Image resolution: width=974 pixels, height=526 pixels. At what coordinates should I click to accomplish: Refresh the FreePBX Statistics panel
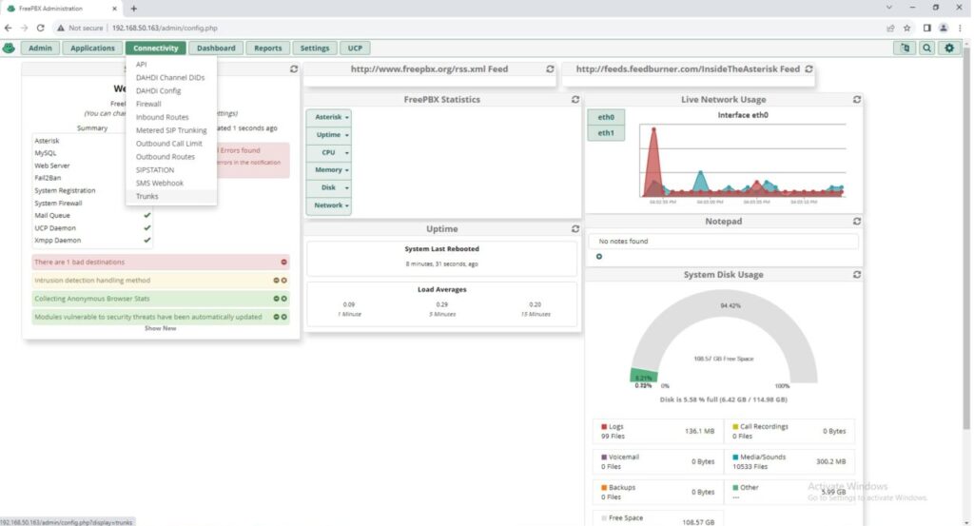(575, 99)
